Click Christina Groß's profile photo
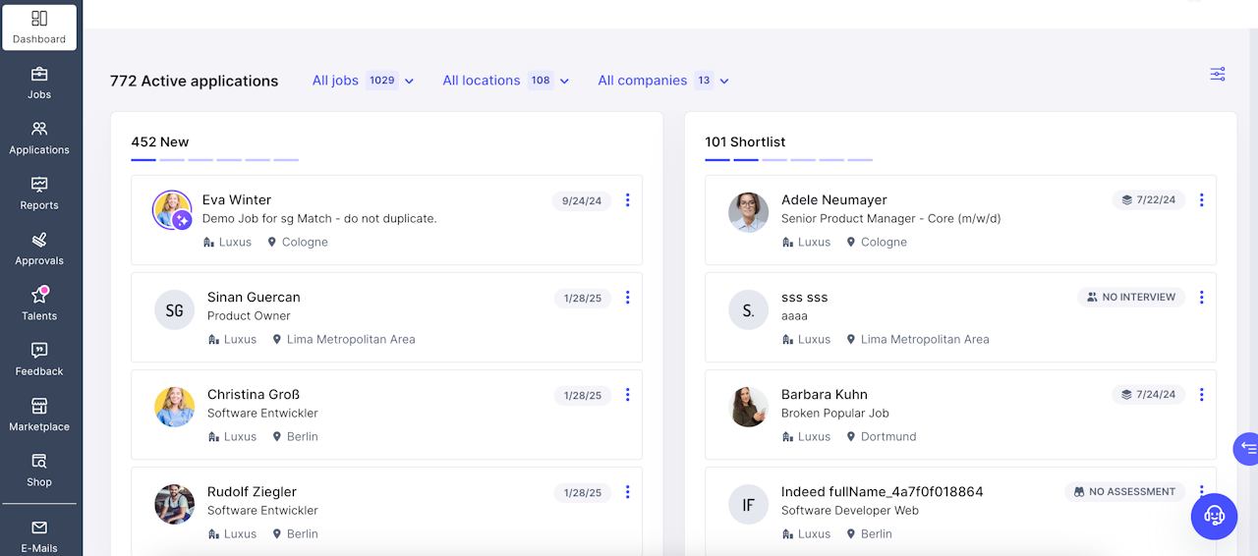Image resolution: width=1258 pixels, height=556 pixels. coord(174,407)
